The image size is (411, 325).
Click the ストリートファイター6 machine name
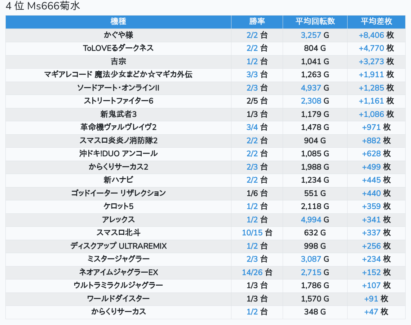(118, 101)
